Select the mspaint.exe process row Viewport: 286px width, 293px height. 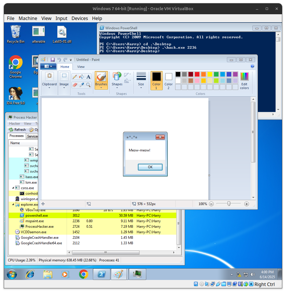pos(92,221)
